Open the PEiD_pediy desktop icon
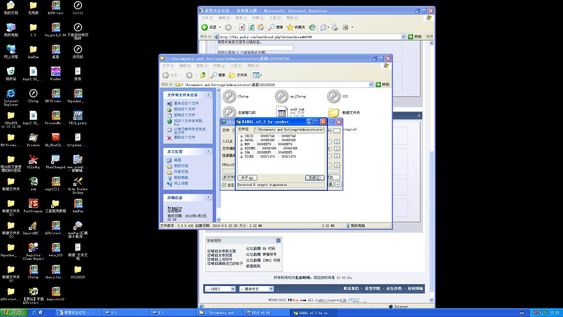The width and height of the screenshot is (563, 317). (x=78, y=117)
